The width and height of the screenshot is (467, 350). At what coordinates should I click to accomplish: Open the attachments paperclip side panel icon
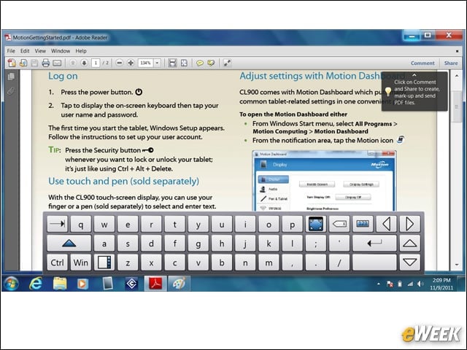tap(11, 90)
